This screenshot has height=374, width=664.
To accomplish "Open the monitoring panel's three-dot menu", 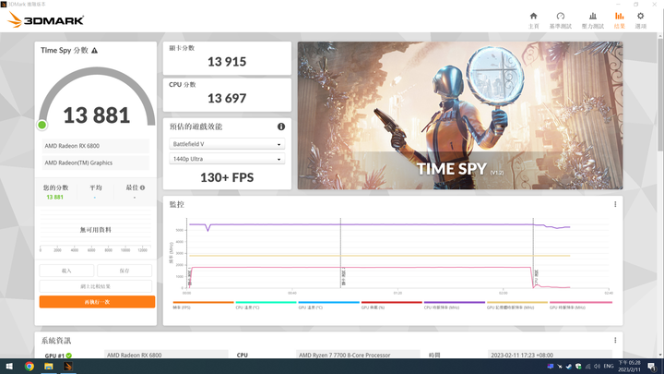I will 615,204.
